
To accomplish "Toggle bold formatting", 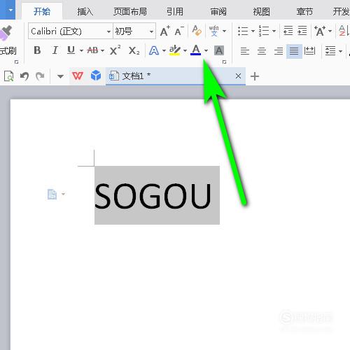I will (37, 50).
